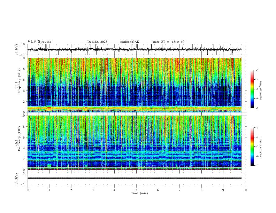Click the ch.3 flat signal trace

click(135, 178)
